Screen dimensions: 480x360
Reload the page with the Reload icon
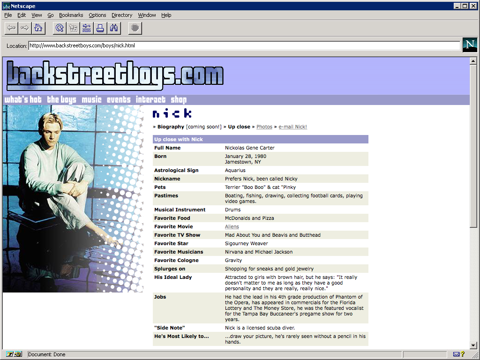(x=59, y=28)
